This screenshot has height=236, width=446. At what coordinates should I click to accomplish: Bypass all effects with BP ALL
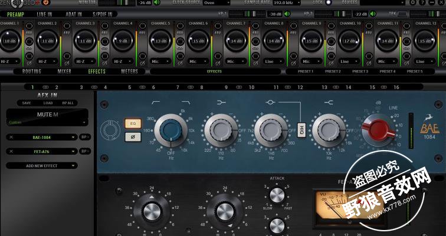point(68,103)
